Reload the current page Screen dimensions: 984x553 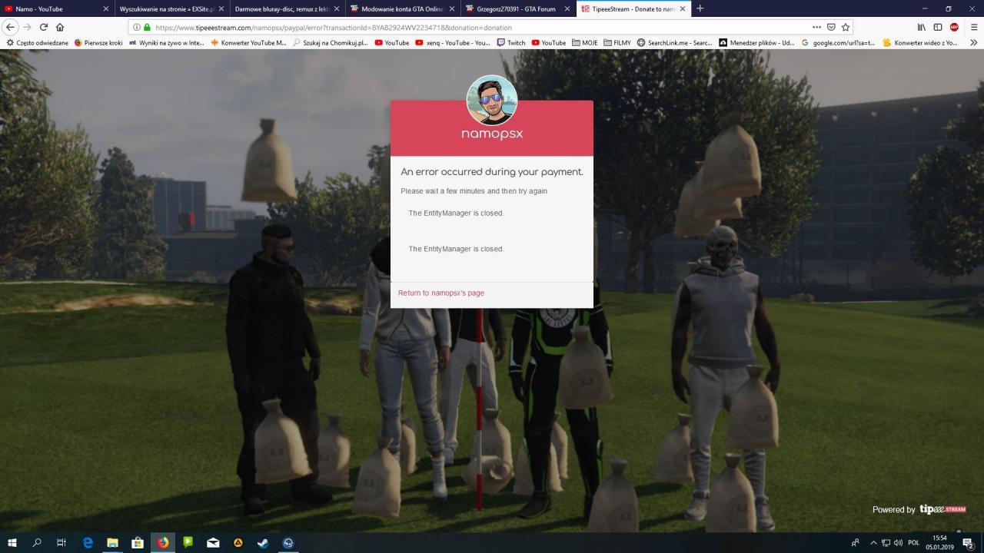pos(44,27)
